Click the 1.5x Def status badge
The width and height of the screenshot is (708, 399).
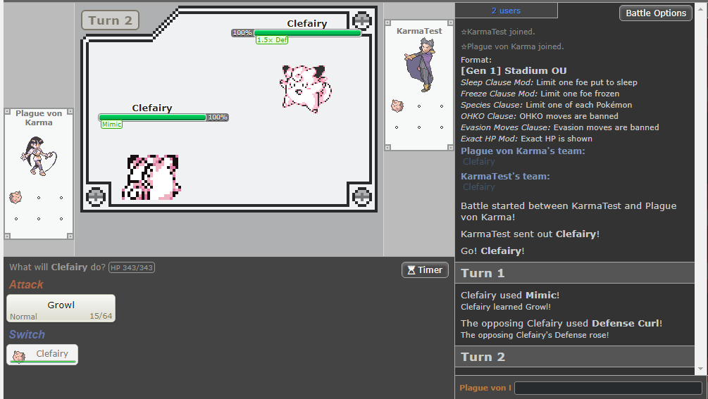point(272,39)
